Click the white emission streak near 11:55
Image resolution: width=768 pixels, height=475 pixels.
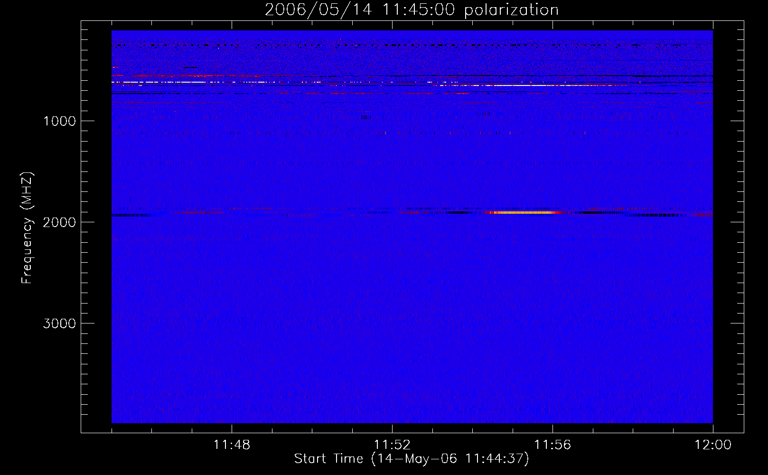pos(532,85)
